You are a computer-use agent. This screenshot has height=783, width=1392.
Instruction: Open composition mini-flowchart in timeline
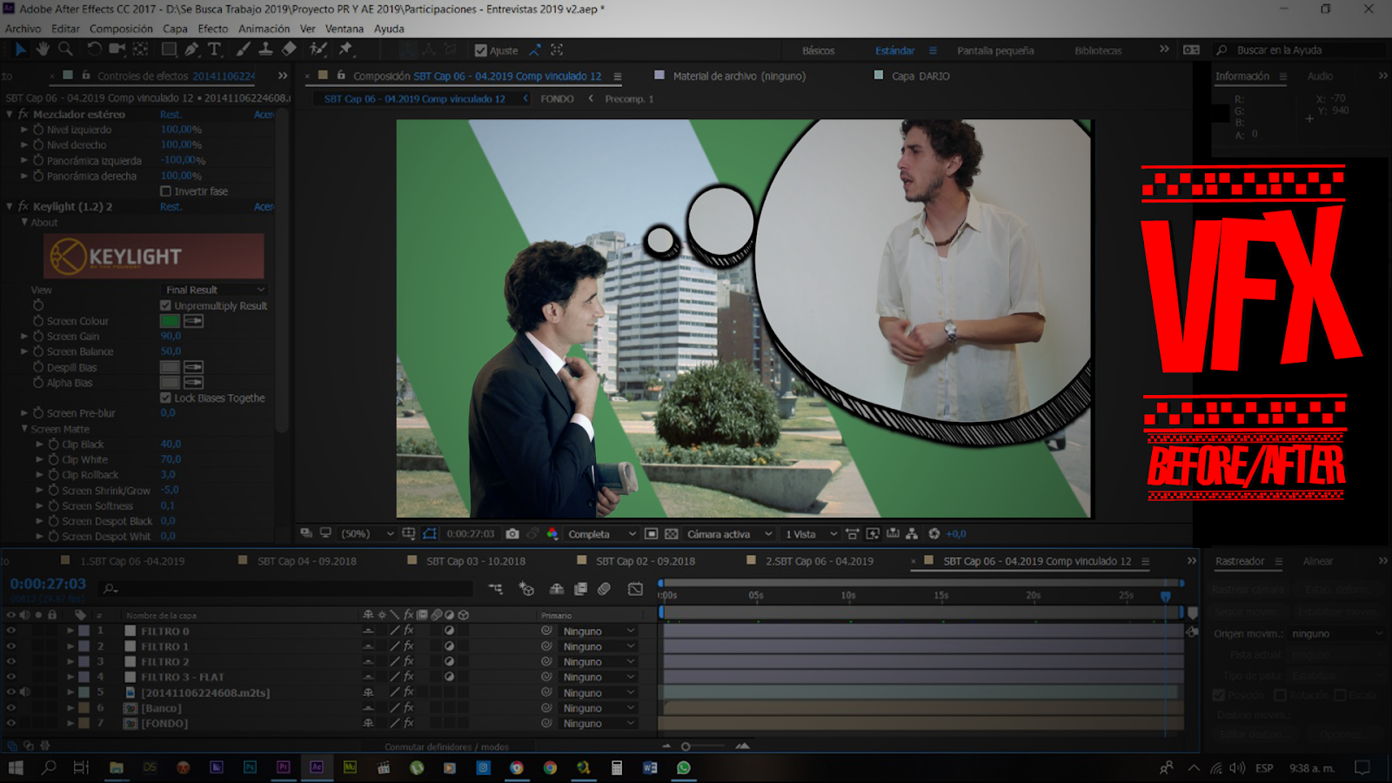495,589
